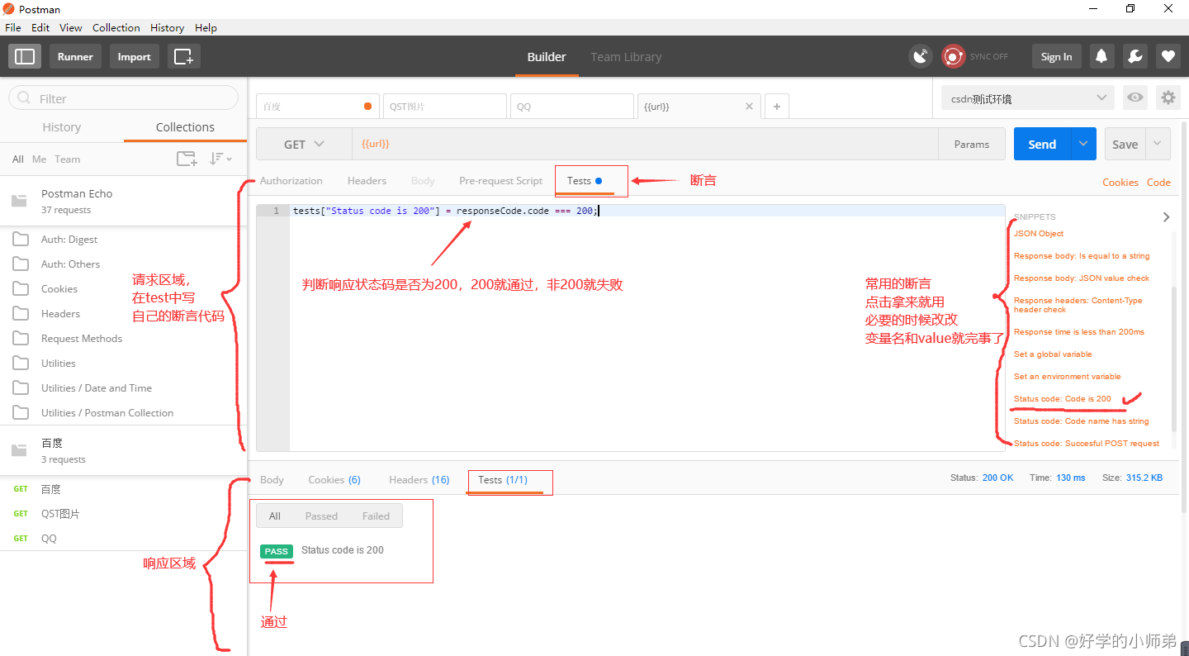Click the collections Filter search field
Viewport: 1189px width, 656px height.
(124, 98)
